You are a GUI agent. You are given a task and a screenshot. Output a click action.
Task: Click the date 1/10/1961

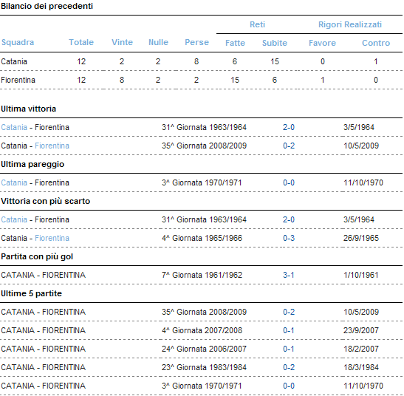click(361, 275)
